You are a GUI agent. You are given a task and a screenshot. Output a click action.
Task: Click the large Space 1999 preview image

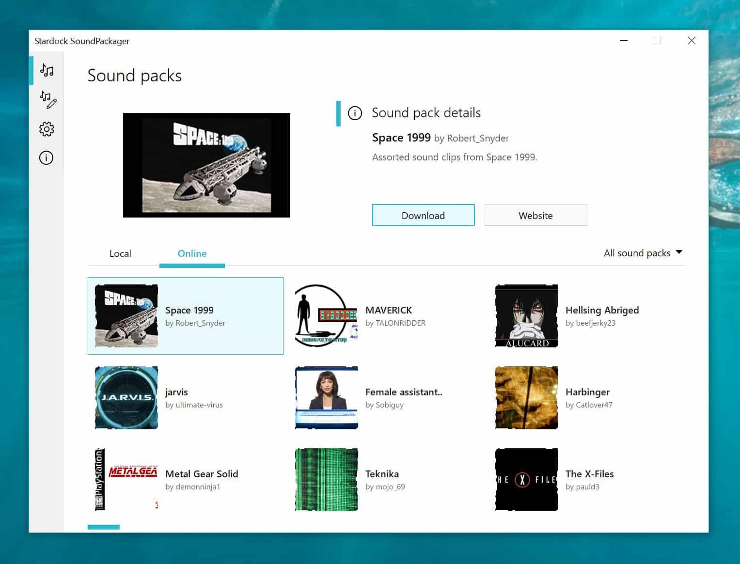tap(206, 165)
